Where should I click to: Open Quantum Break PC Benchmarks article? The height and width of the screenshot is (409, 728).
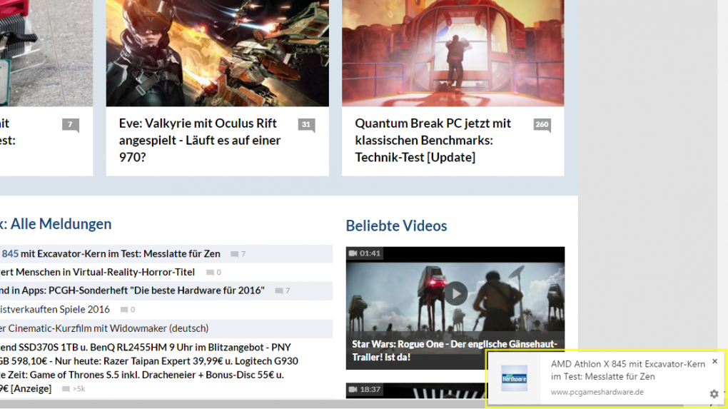pos(433,140)
